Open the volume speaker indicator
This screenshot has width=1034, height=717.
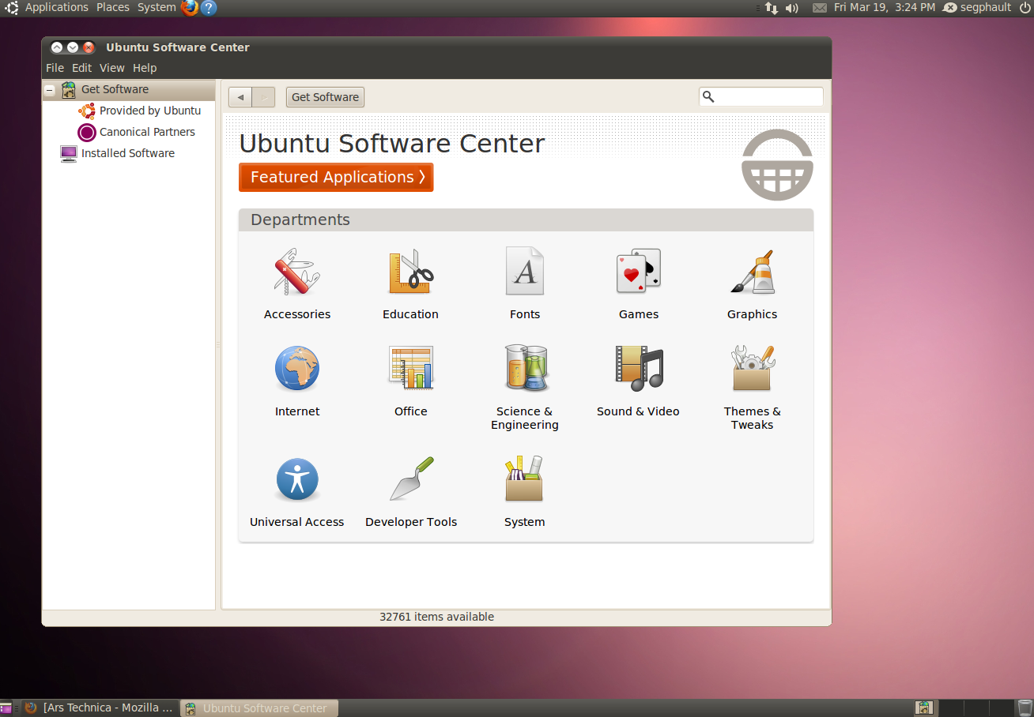[x=792, y=8]
